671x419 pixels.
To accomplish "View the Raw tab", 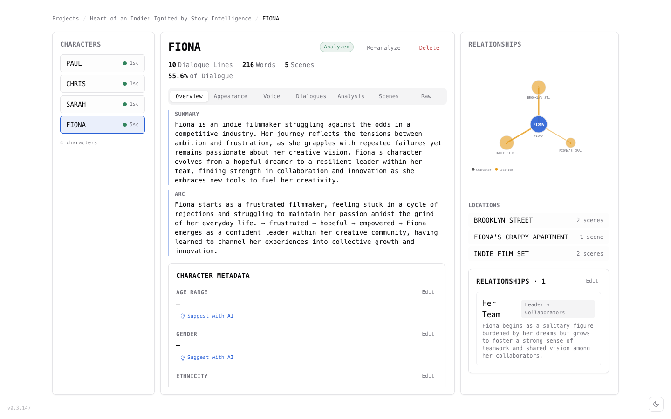I will tap(426, 96).
